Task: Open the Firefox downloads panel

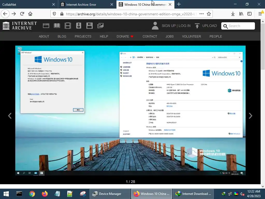Action: click(233, 14)
